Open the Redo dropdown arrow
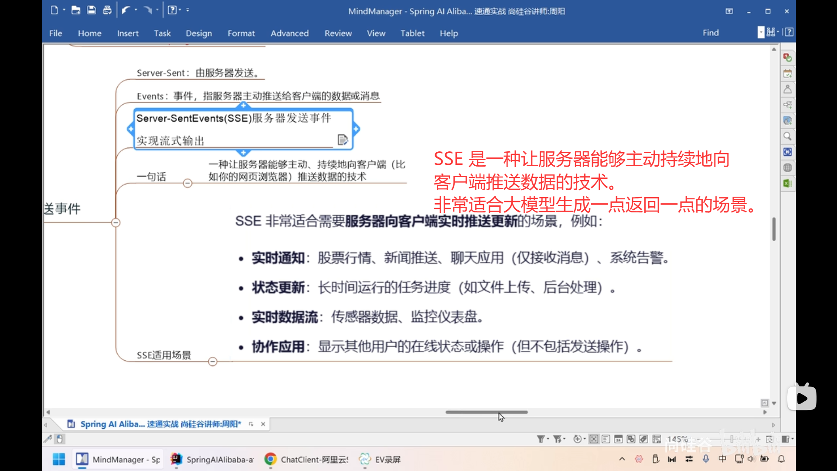This screenshot has width=837, height=471. tap(157, 9)
